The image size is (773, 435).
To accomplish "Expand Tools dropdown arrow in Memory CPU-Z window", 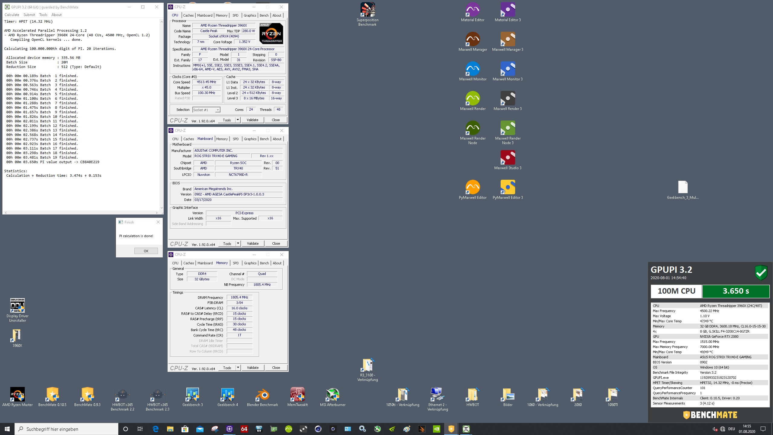I will point(238,368).
